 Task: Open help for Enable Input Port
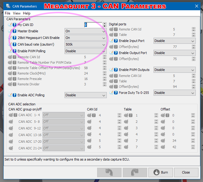116,41
